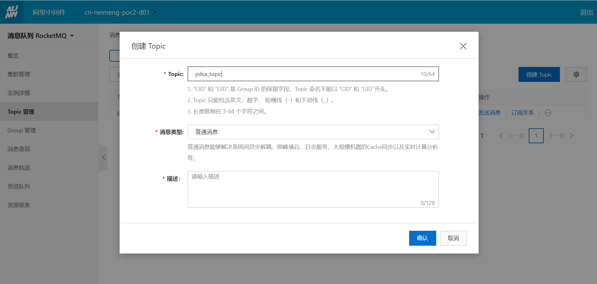
Task: Open the 订阅关系 link
Action: [x=523, y=113]
